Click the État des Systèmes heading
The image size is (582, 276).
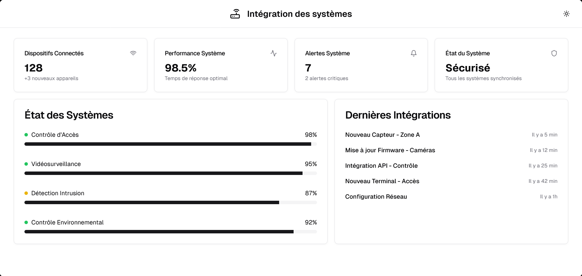tap(69, 115)
